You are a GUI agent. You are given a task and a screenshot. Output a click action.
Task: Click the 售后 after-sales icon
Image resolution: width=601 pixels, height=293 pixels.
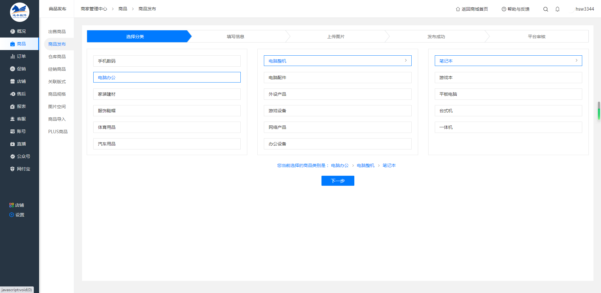pos(13,94)
